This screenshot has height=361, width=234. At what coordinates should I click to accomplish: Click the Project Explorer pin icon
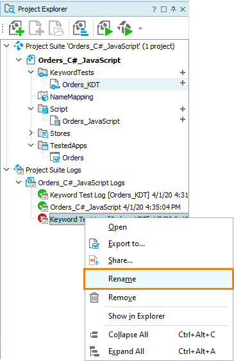pyautogui.click(x=173, y=9)
